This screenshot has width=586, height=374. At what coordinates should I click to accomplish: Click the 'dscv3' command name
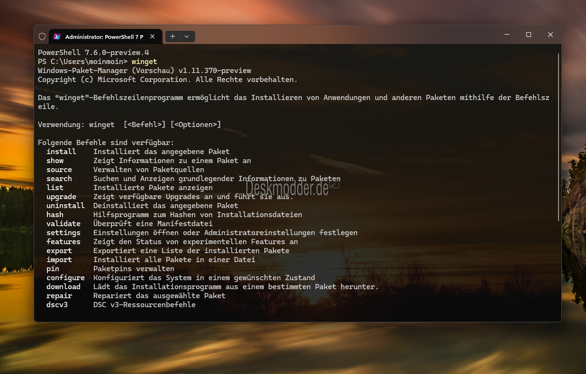coord(57,305)
